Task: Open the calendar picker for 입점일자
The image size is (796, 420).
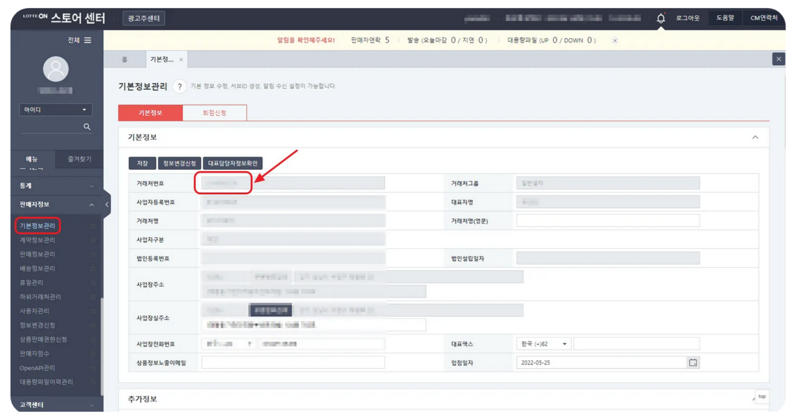Action: [693, 362]
